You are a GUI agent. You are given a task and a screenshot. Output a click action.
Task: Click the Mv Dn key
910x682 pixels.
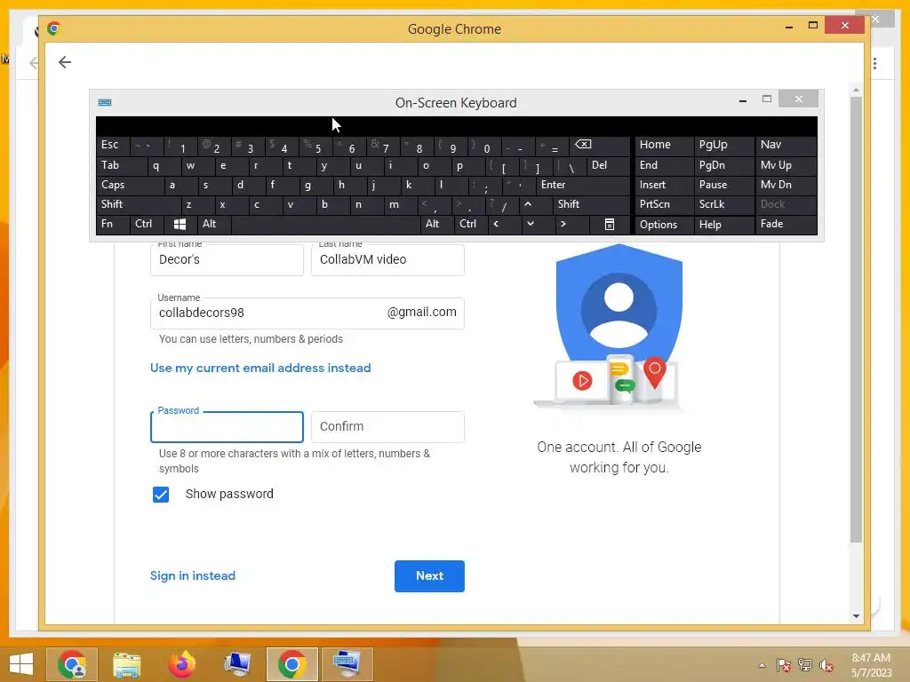click(x=786, y=185)
